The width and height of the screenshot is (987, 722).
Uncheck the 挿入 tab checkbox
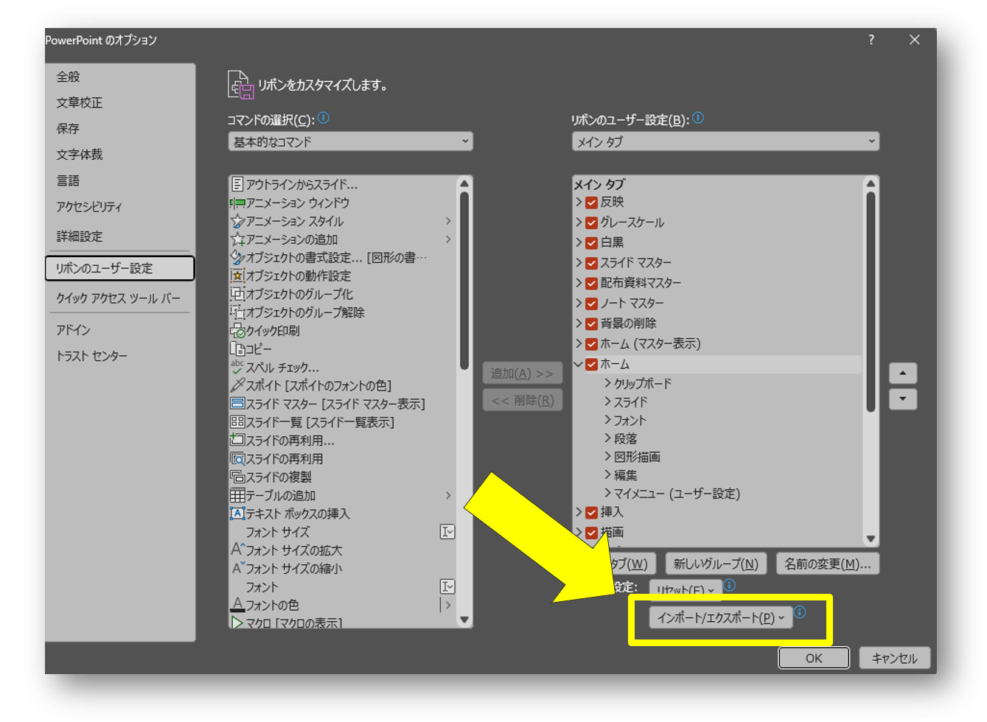click(591, 513)
